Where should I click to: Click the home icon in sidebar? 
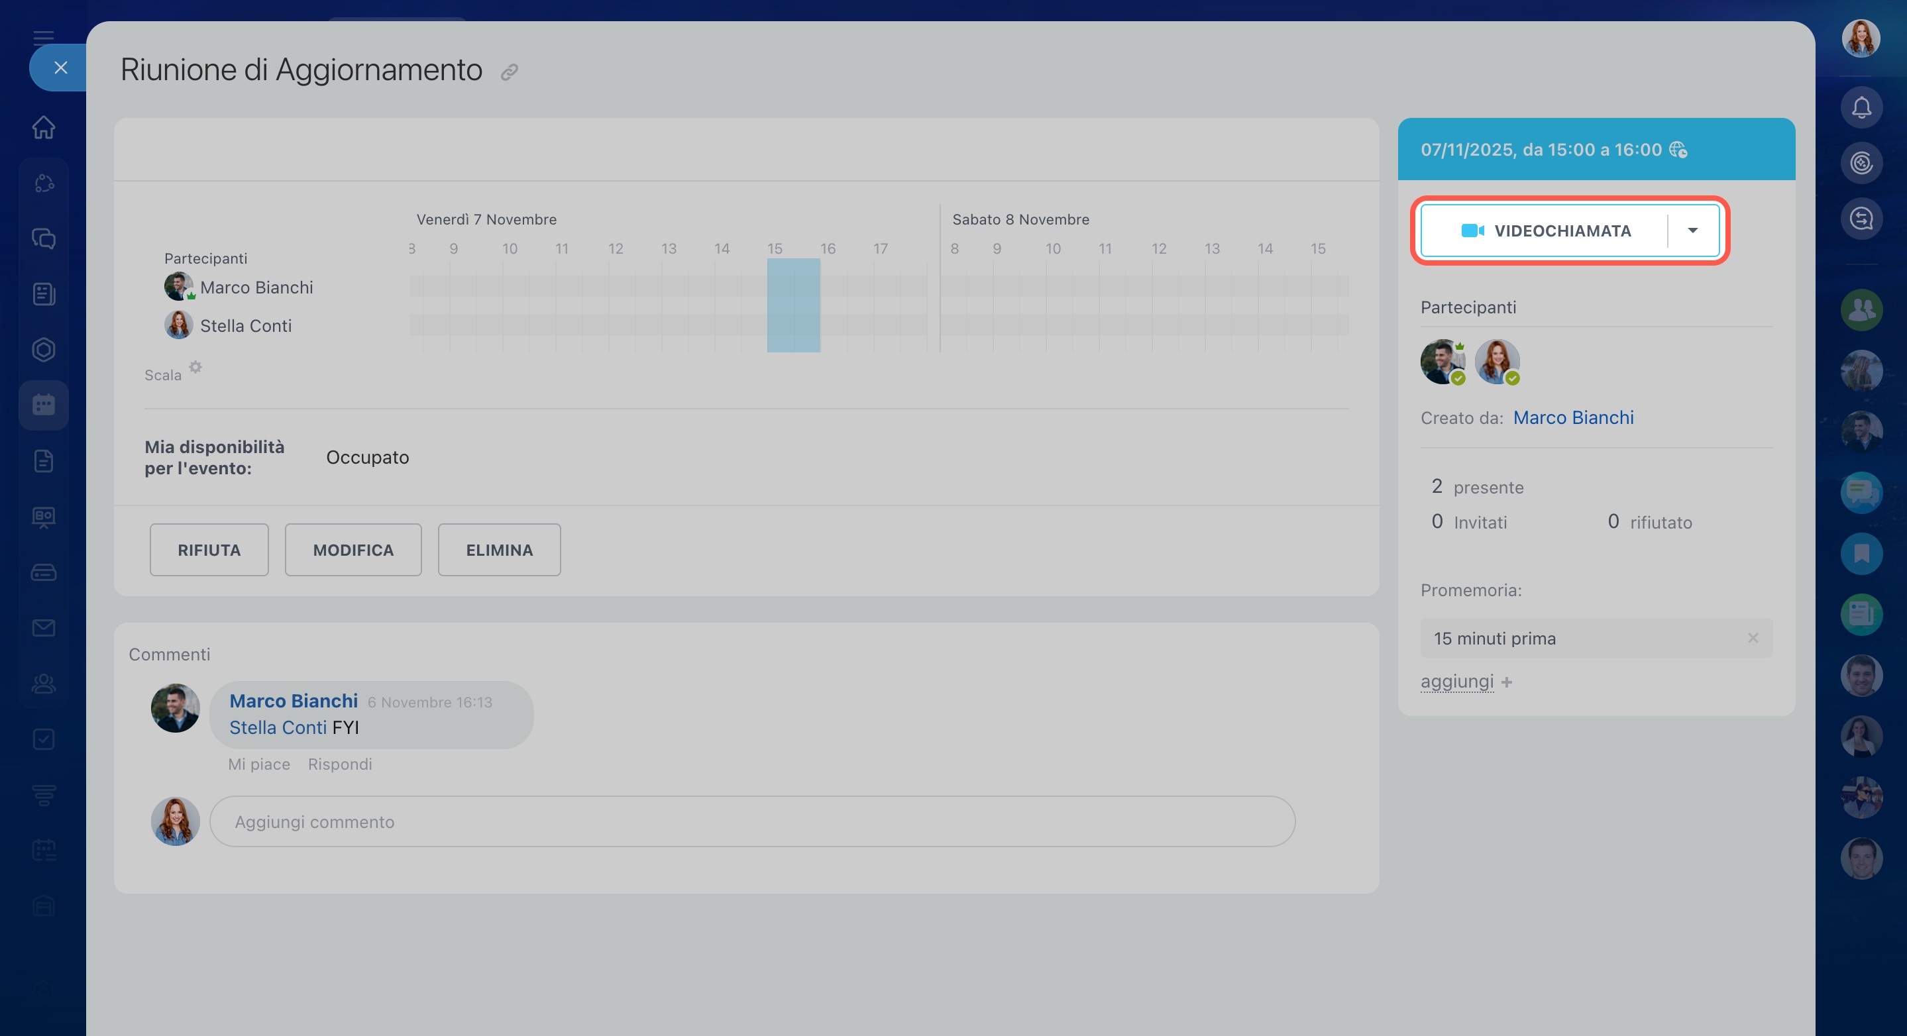44,127
